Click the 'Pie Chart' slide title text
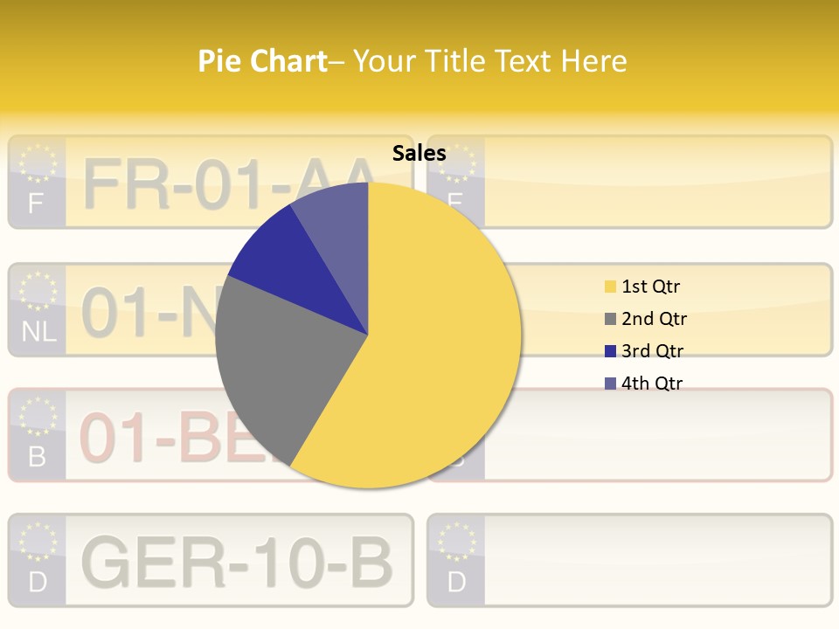 (x=261, y=61)
